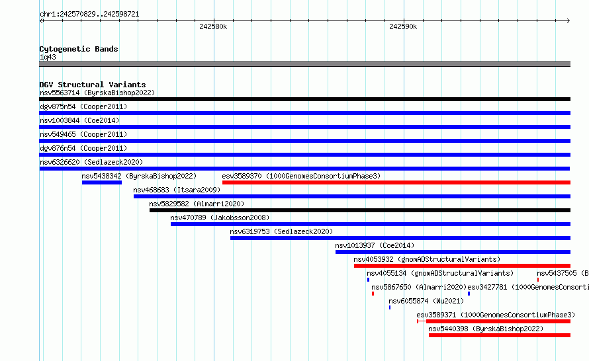Click nsv4055134 (gnomADStructuralVariants) label
The image size is (589, 361).
click(x=440, y=273)
